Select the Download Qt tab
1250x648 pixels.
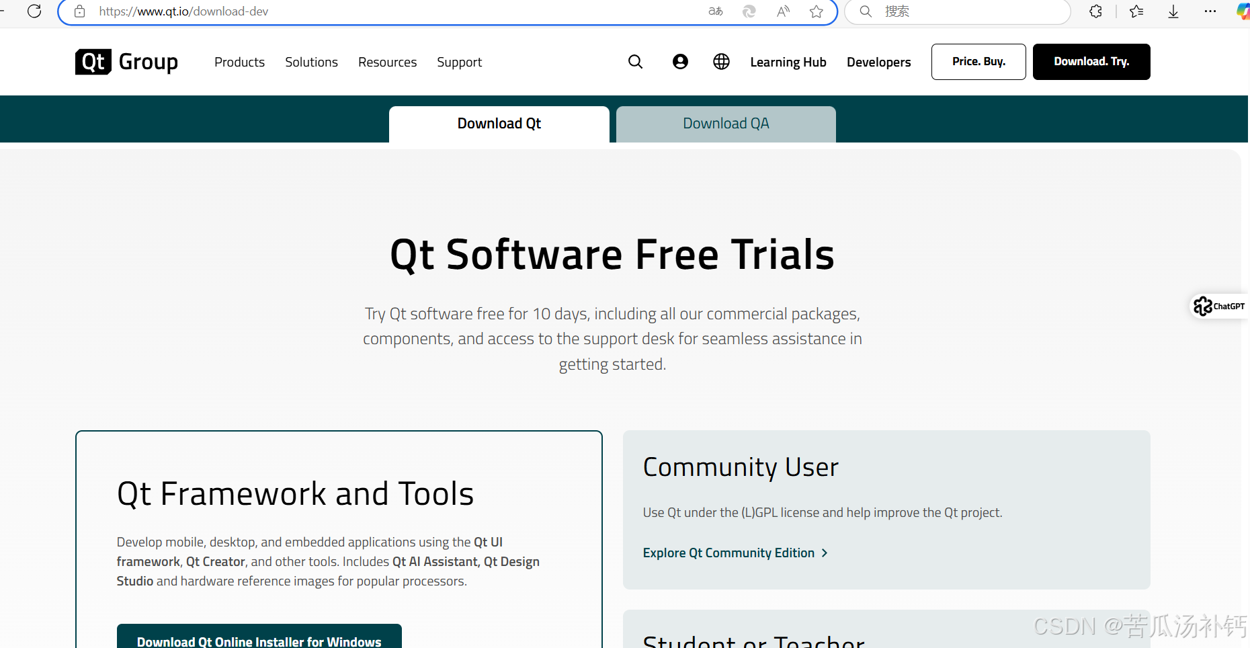(499, 124)
